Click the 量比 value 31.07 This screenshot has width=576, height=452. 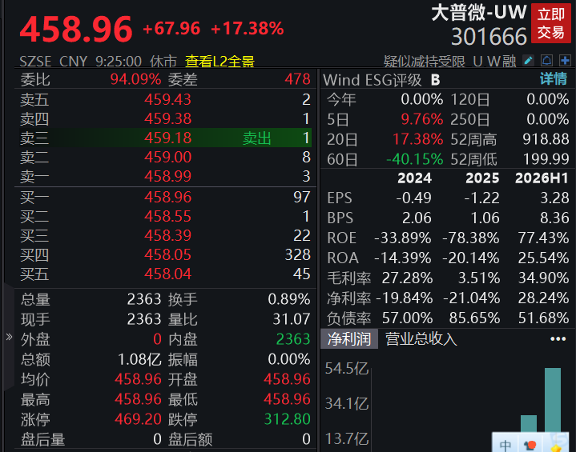[x=292, y=319]
